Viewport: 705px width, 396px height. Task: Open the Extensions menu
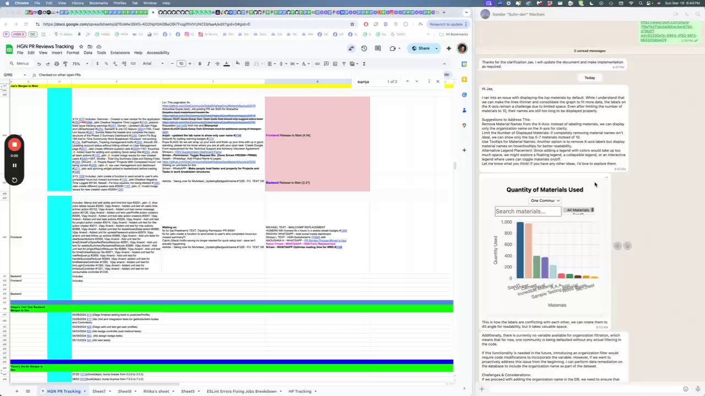(x=120, y=53)
